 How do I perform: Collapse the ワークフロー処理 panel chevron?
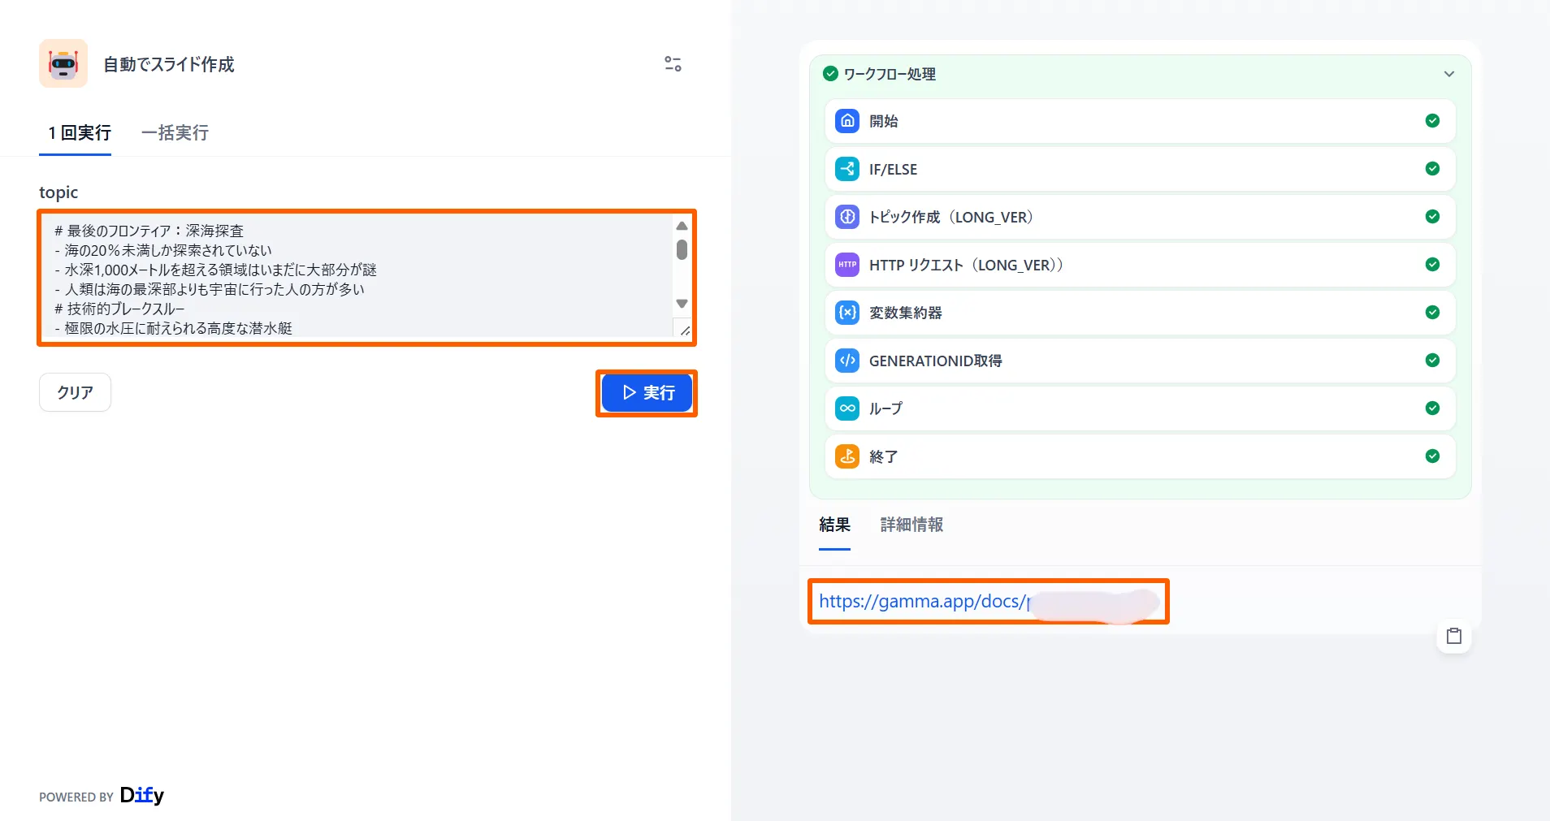(x=1448, y=74)
